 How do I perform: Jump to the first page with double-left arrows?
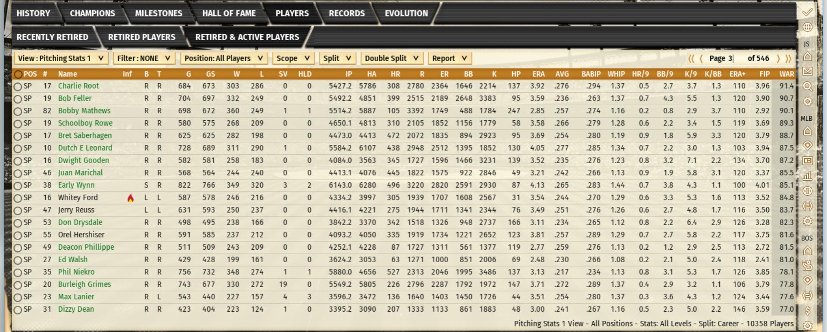(x=691, y=59)
